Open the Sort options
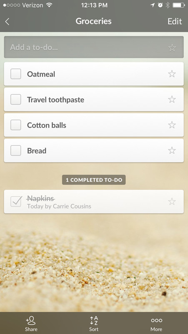The image size is (188, 334). pos(94,324)
